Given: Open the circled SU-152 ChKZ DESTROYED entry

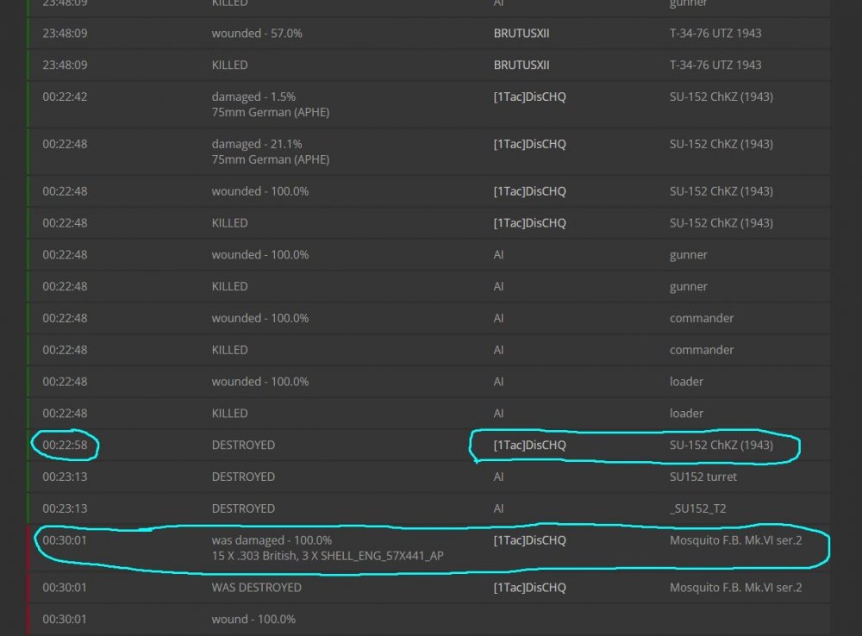Looking at the screenshot, I should (x=634, y=445).
